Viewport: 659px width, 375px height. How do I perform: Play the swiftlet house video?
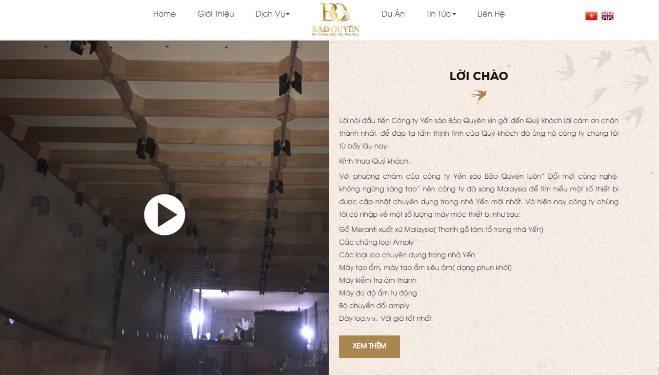[164, 215]
